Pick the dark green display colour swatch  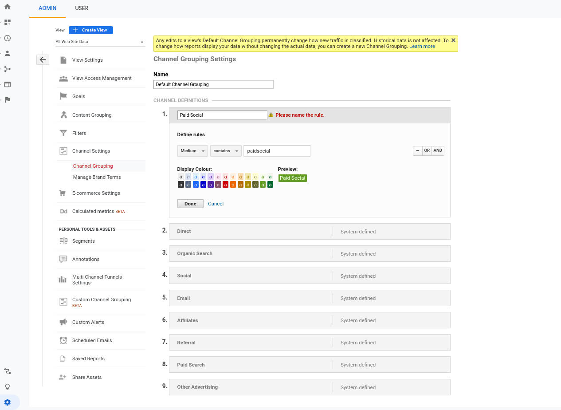270,184
